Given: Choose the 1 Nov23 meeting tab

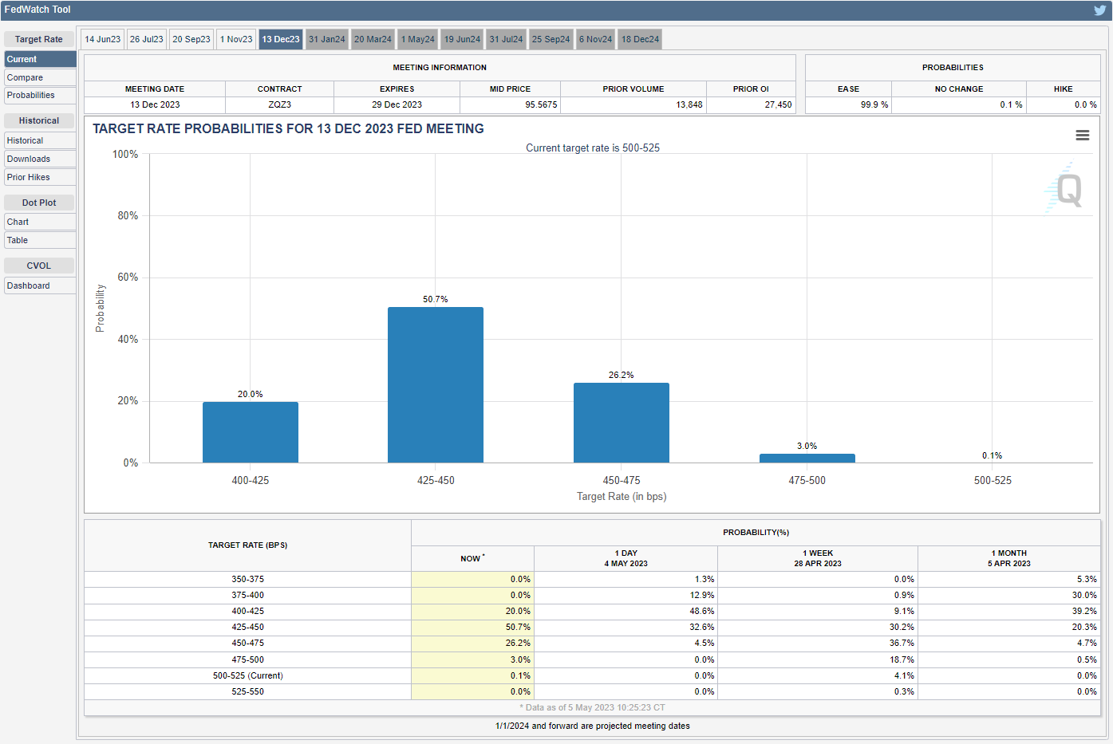Looking at the screenshot, I should [236, 39].
